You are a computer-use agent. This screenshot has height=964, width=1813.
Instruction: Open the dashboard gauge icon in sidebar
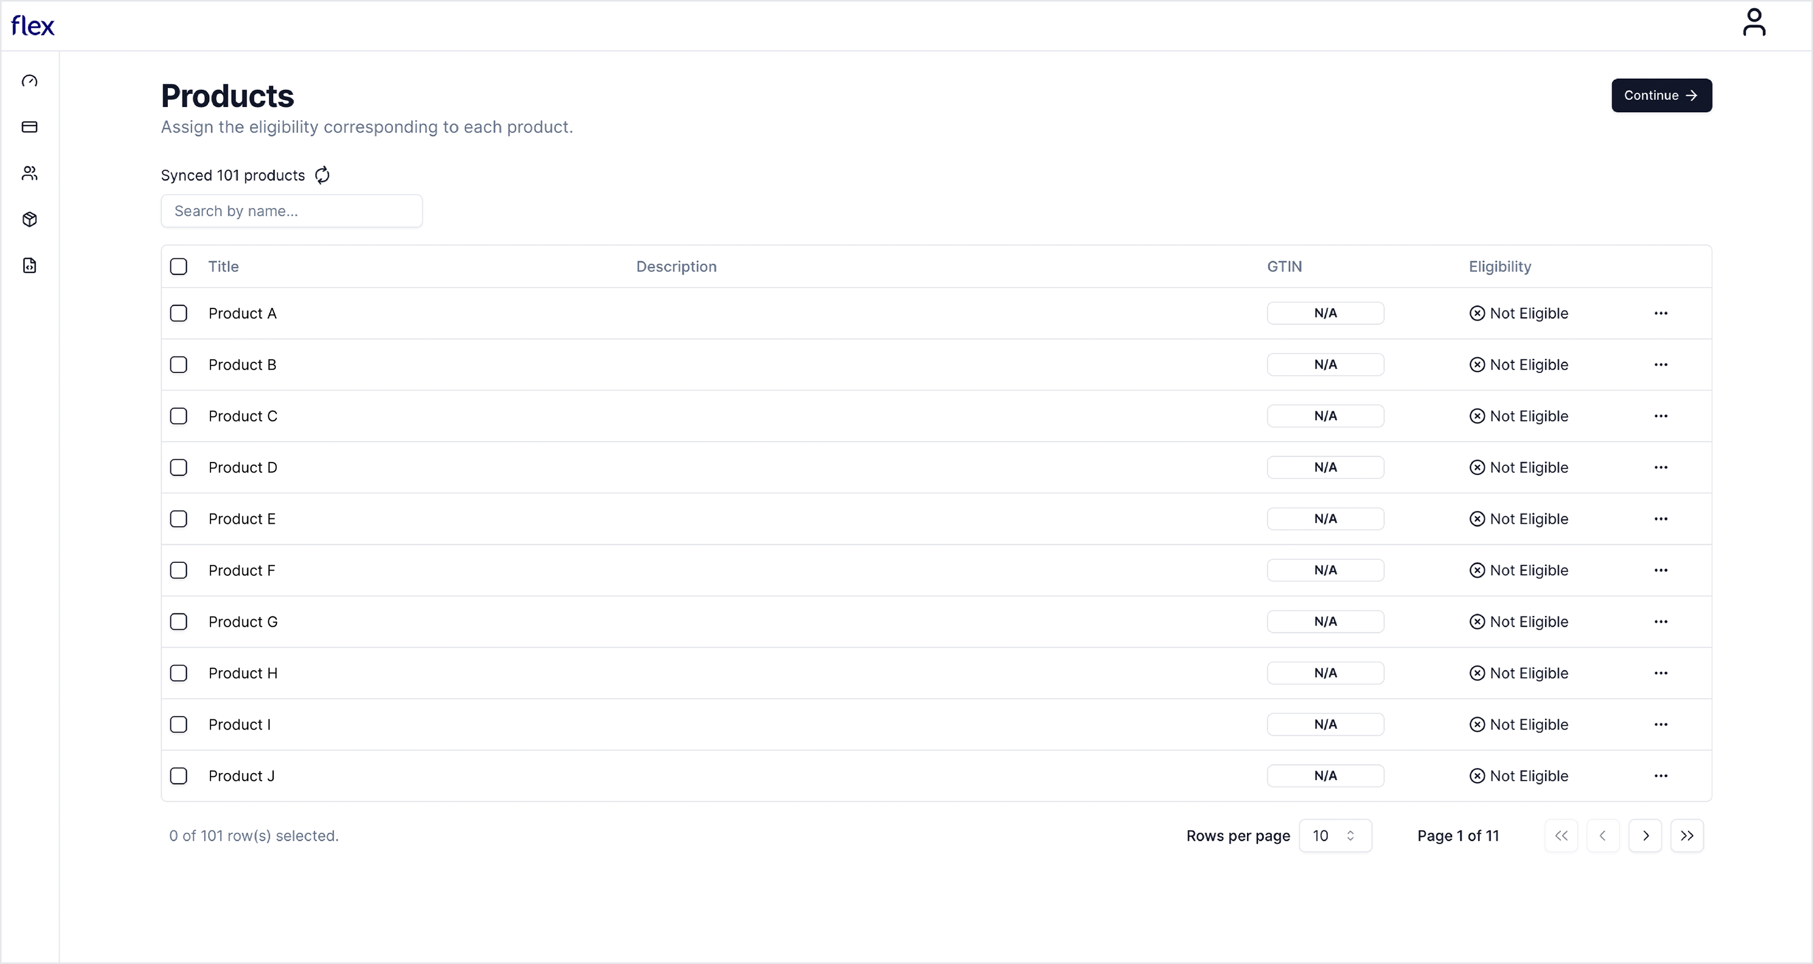pyautogui.click(x=29, y=81)
